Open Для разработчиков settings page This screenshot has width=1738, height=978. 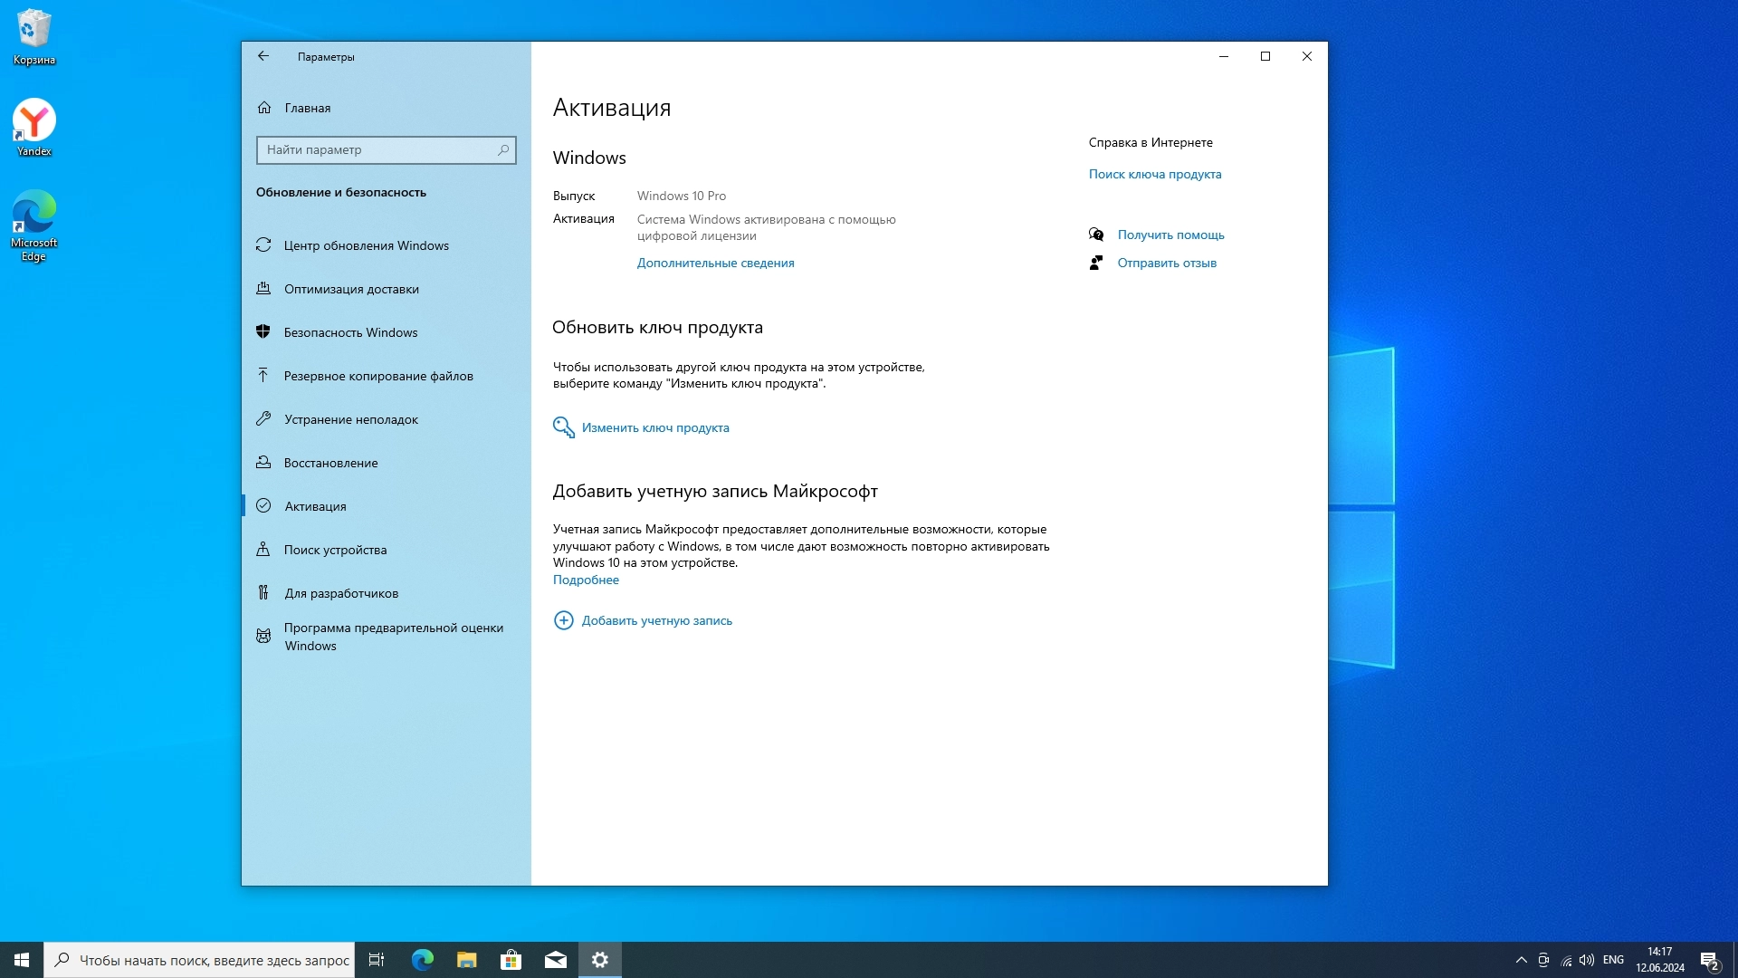click(341, 593)
